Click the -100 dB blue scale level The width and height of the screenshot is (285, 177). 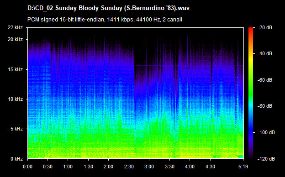(x=251, y=133)
